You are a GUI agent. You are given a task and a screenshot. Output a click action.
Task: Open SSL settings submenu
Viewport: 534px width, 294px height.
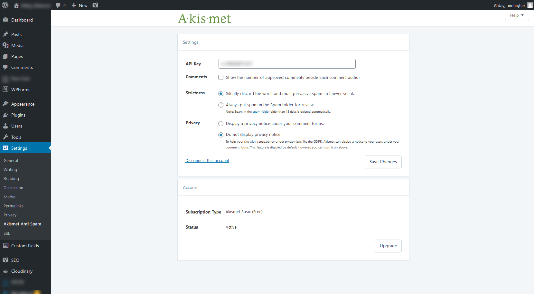pos(7,233)
